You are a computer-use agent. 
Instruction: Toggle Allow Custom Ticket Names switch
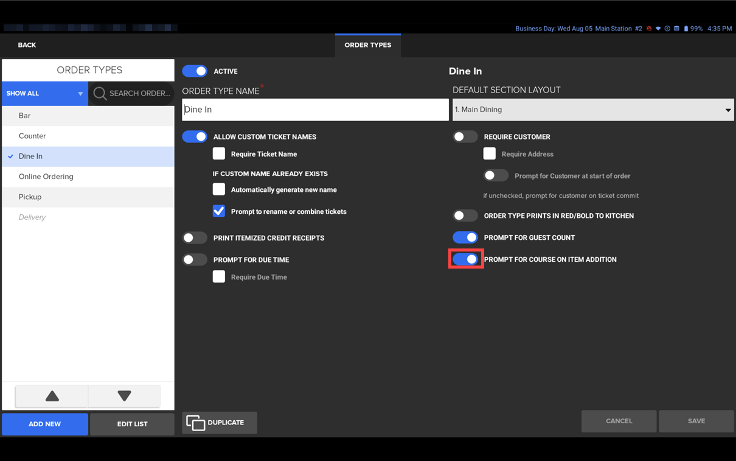point(195,136)
